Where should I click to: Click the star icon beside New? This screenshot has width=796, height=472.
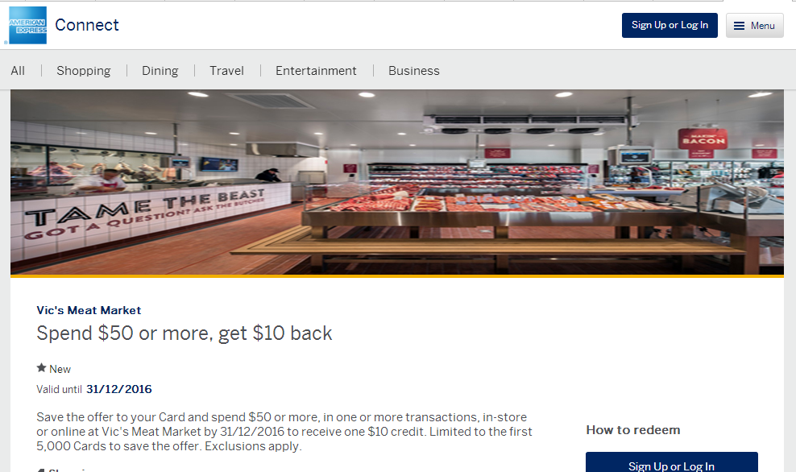(x=42, y=368)
